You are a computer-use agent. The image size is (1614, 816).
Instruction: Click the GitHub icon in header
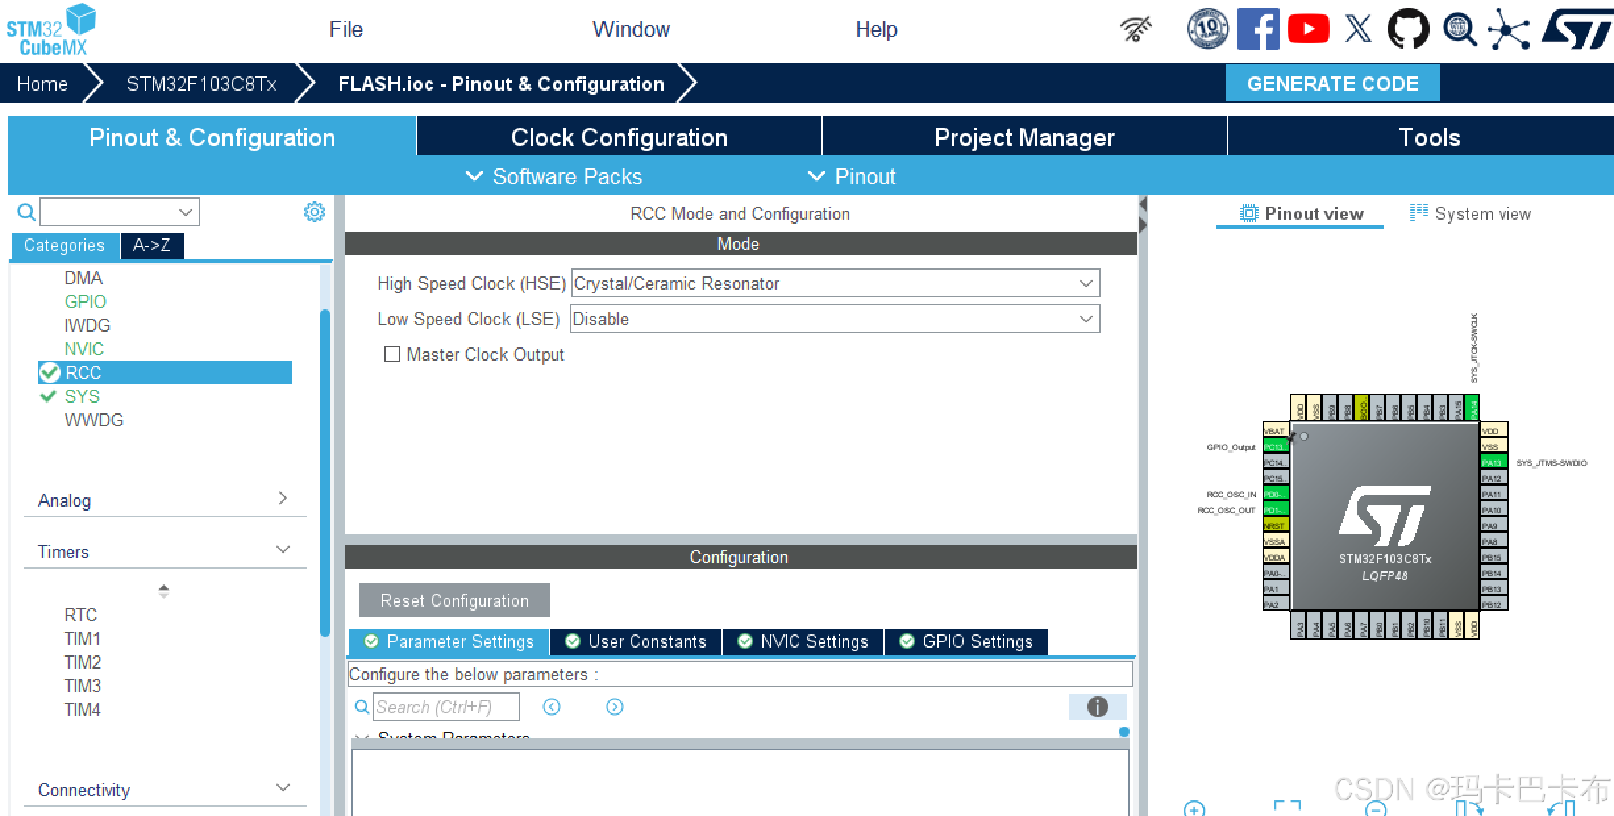(1408, 29)
